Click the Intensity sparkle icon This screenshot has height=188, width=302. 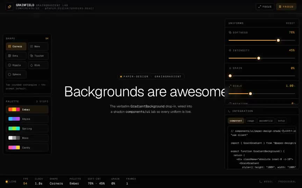230,50
